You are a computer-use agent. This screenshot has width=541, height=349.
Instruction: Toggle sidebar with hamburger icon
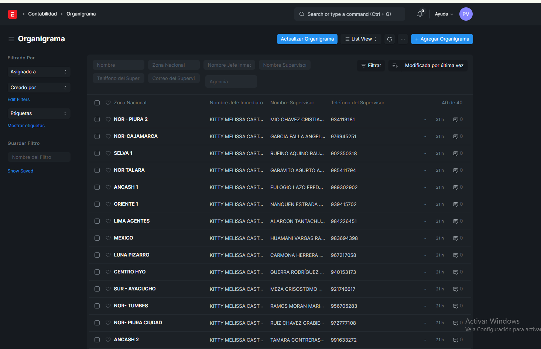(11, 39)
